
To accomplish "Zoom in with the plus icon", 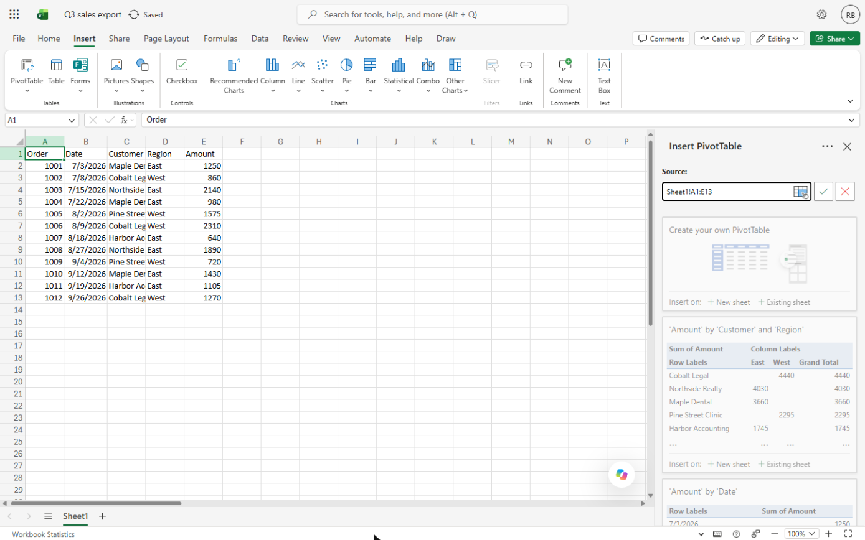I will point(829,534).
